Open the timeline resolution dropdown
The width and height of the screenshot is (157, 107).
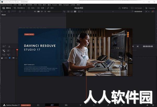click(x=147, y=11)
